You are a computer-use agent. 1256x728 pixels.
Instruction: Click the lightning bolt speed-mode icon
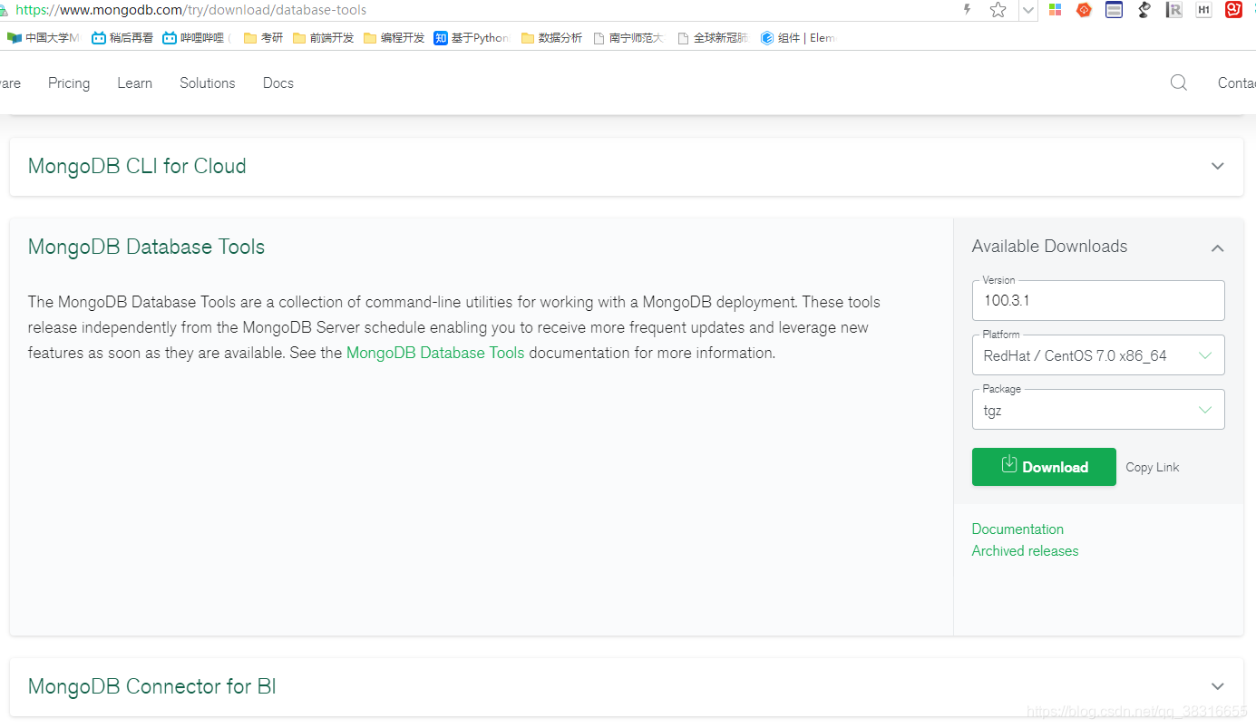point(968,10)
